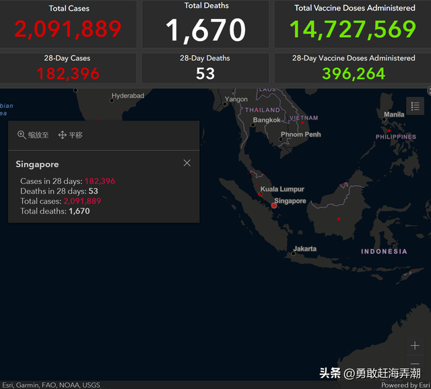Image resolution: width=431 pixels, height=389 pixels.
Task: Open the Powered by Esri link
Action: [405, 385]
